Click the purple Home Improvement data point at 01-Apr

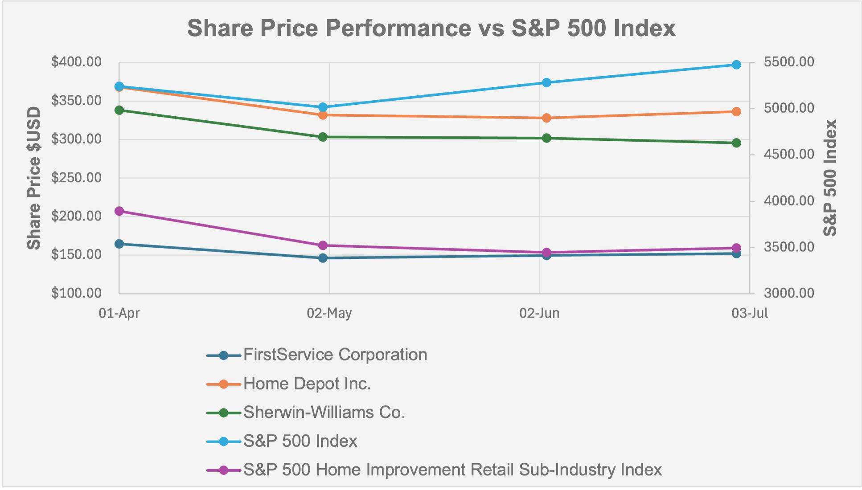[119, 211]
